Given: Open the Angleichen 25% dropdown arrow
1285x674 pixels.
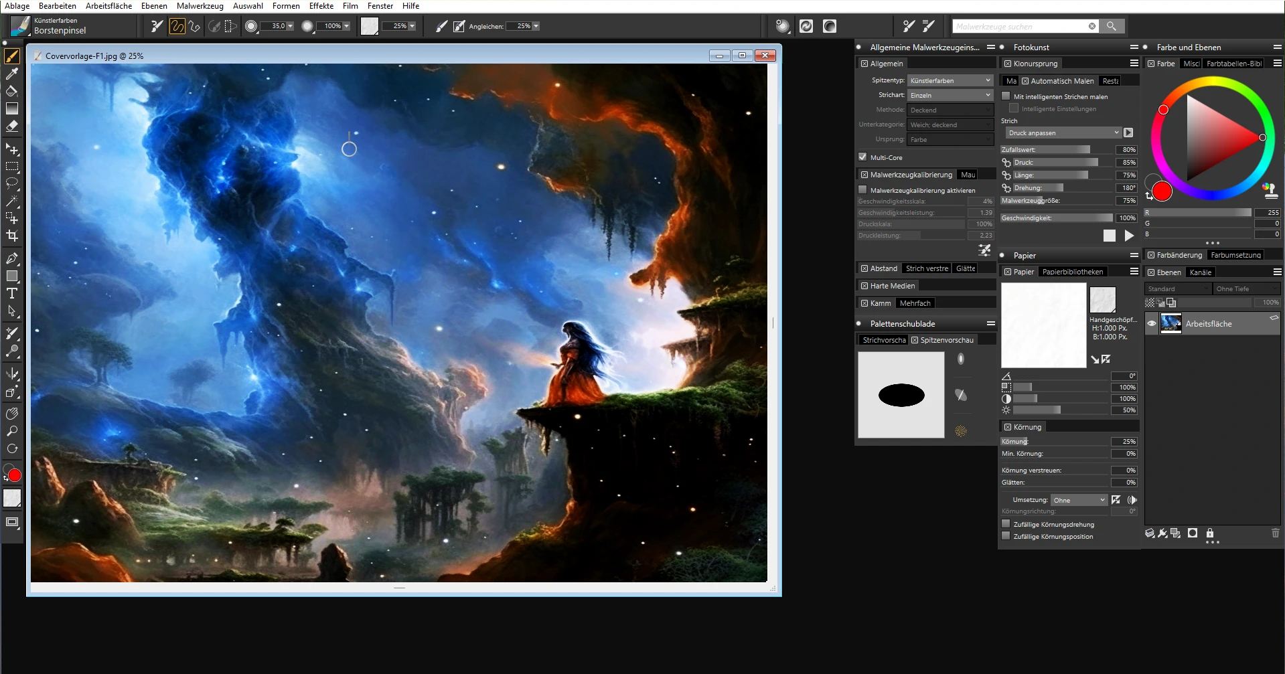Looking at the screenshot, I should 536,26.
